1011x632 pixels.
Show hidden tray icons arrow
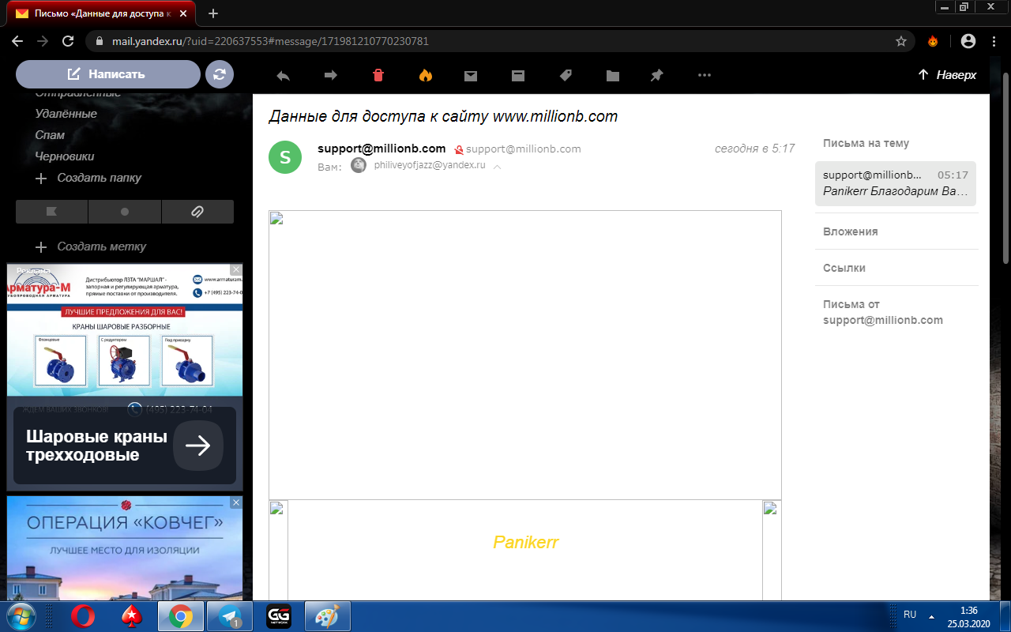click(x=932, y=615)
